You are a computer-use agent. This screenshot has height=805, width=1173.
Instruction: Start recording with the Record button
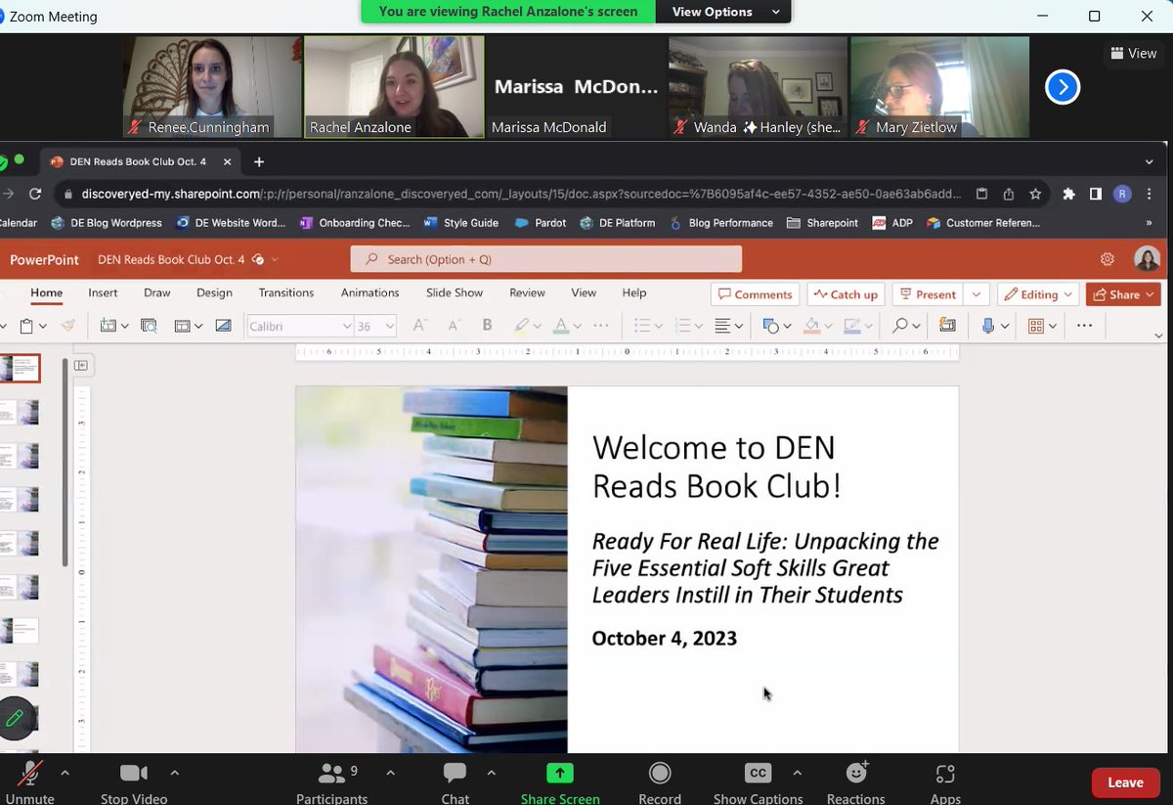(x=660, y=783)
